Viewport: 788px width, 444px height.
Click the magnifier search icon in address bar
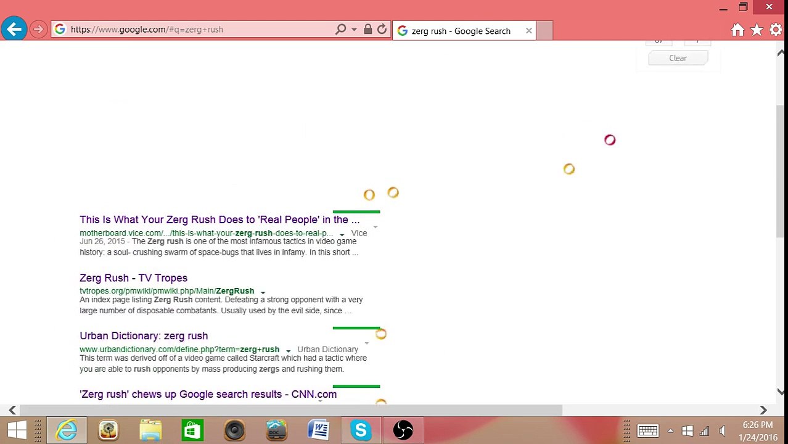(340, 29)
